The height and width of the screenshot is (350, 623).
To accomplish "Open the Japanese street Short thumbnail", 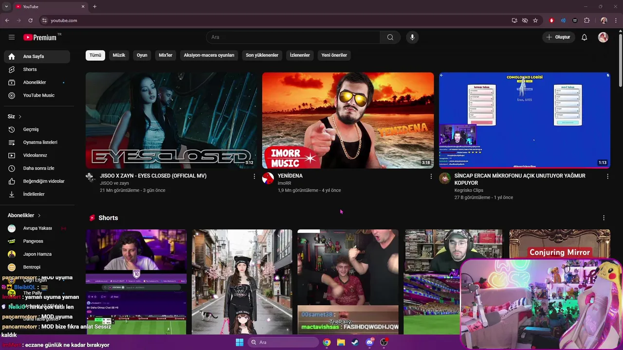I will coord(242,282).
